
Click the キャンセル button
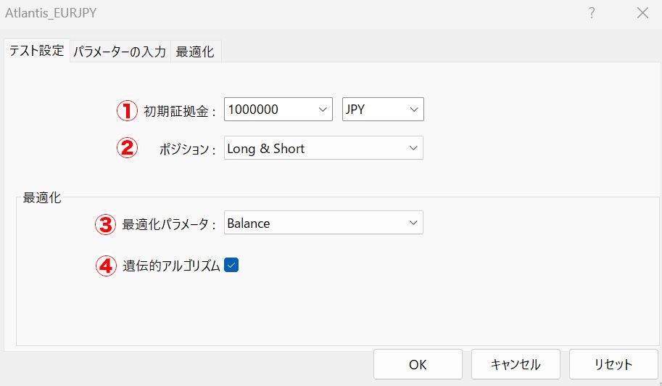pos(516,364)
